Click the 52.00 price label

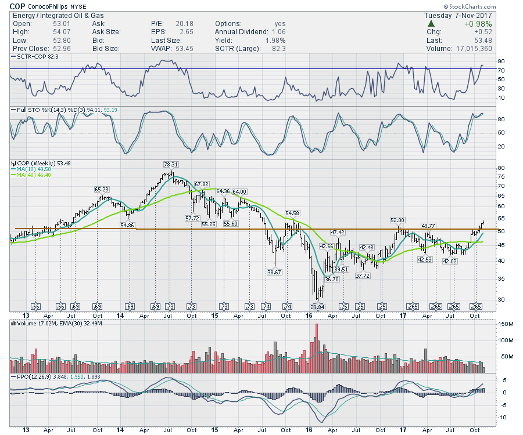tap(397, 220)
